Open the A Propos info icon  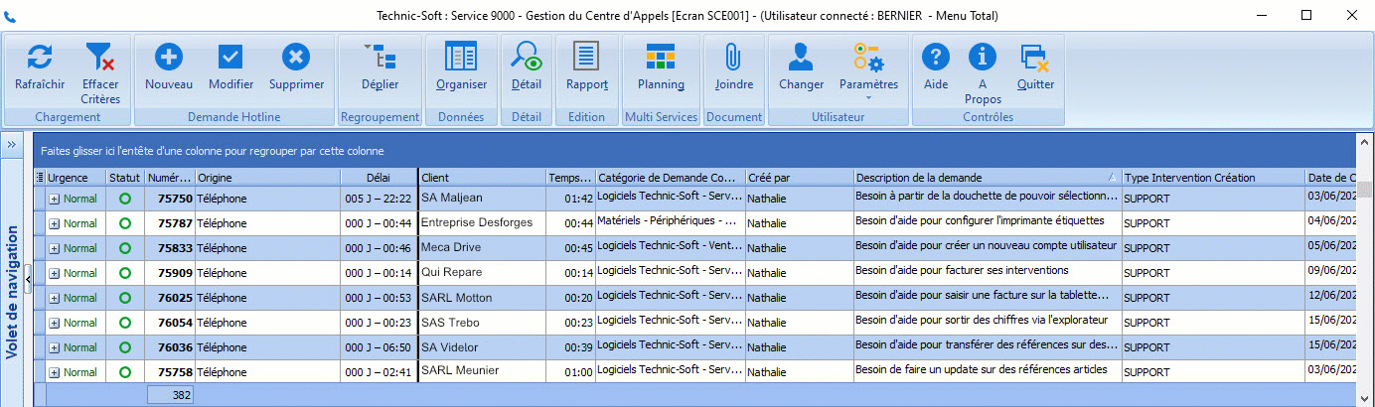tap(983, 57)
